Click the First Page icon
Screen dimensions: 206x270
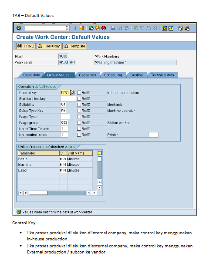click(136, 28)
